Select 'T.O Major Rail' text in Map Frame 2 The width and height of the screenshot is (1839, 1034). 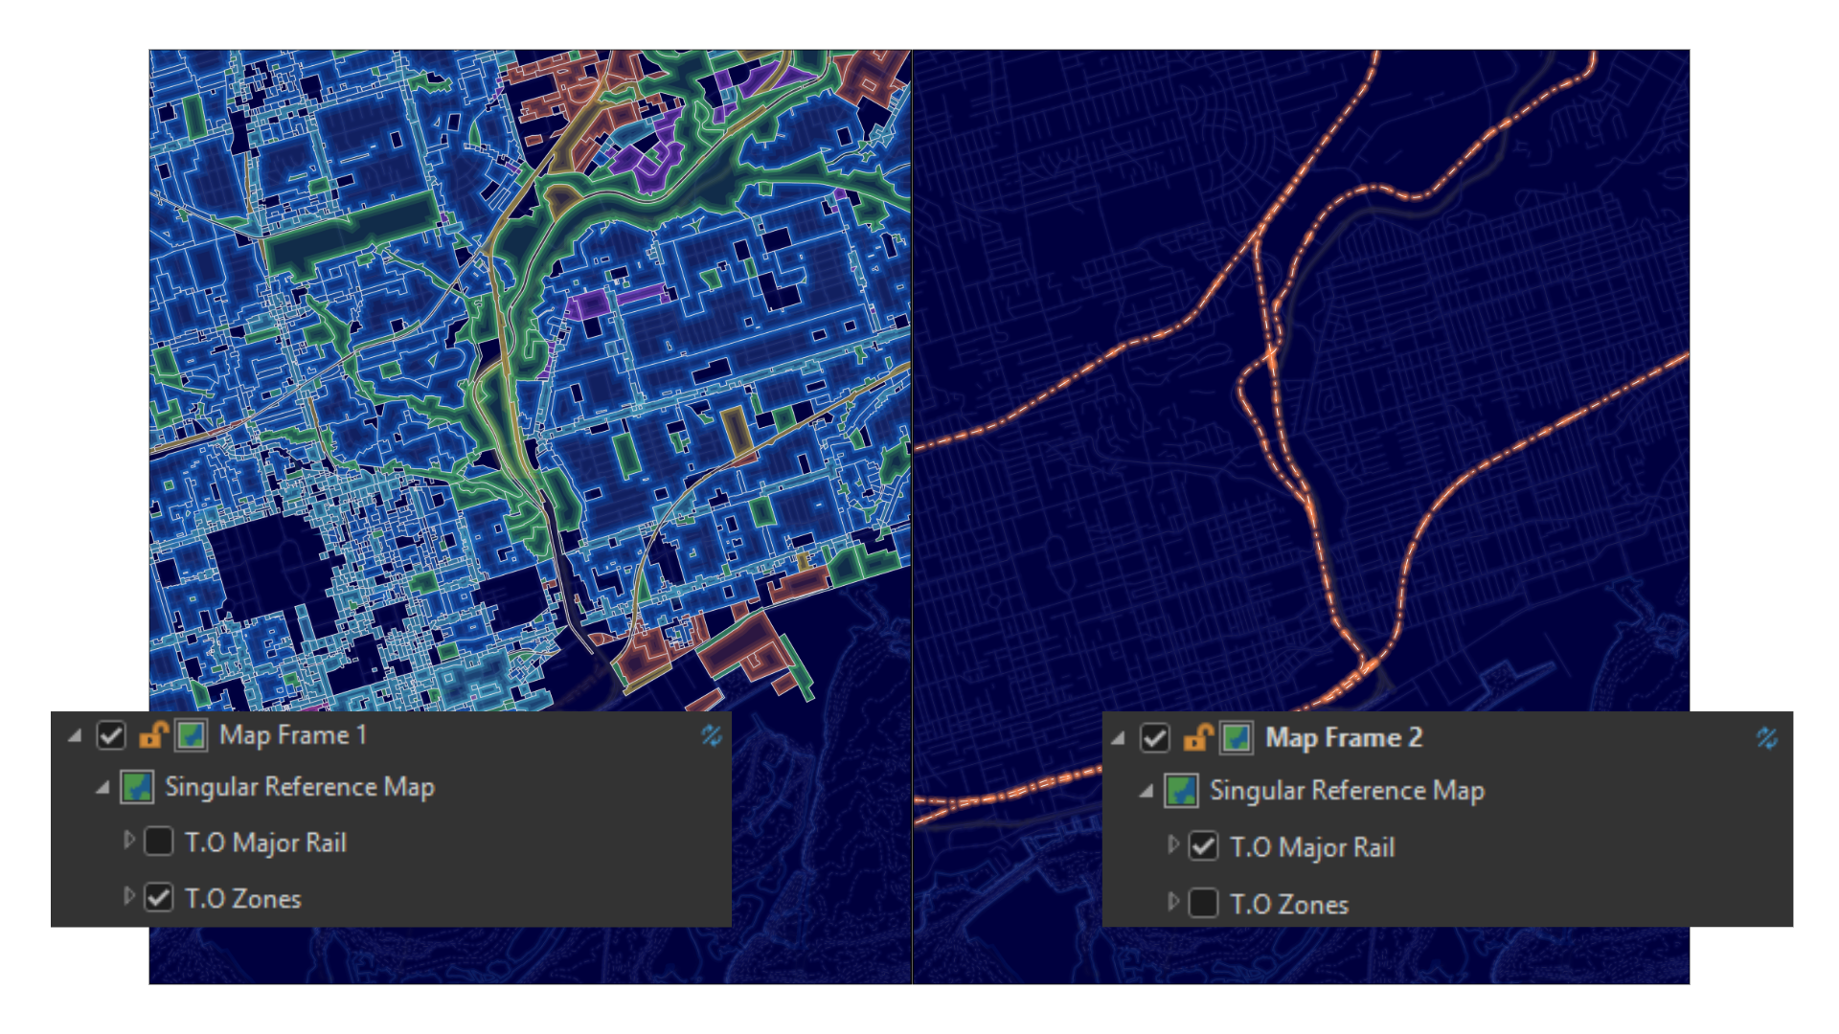pos(1312,847)
